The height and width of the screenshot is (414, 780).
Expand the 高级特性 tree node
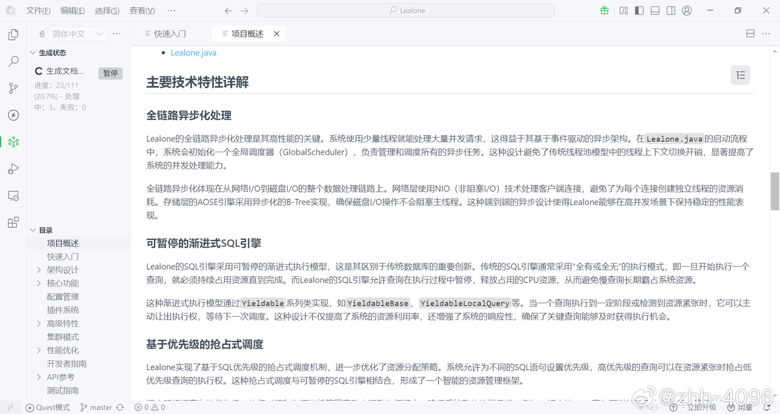pyautogui.click(x=39, y=323)
